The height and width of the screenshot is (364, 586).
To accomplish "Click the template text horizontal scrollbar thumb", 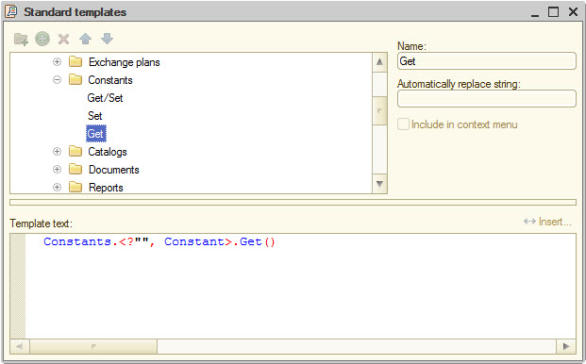I will tap(93, 346).
